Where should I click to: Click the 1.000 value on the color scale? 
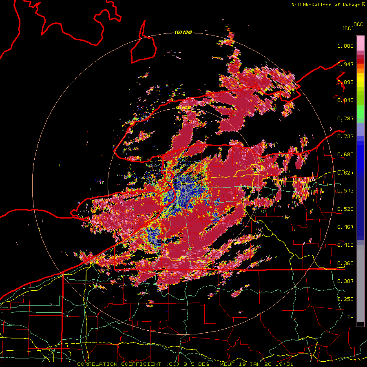click(x=345, y=46)
